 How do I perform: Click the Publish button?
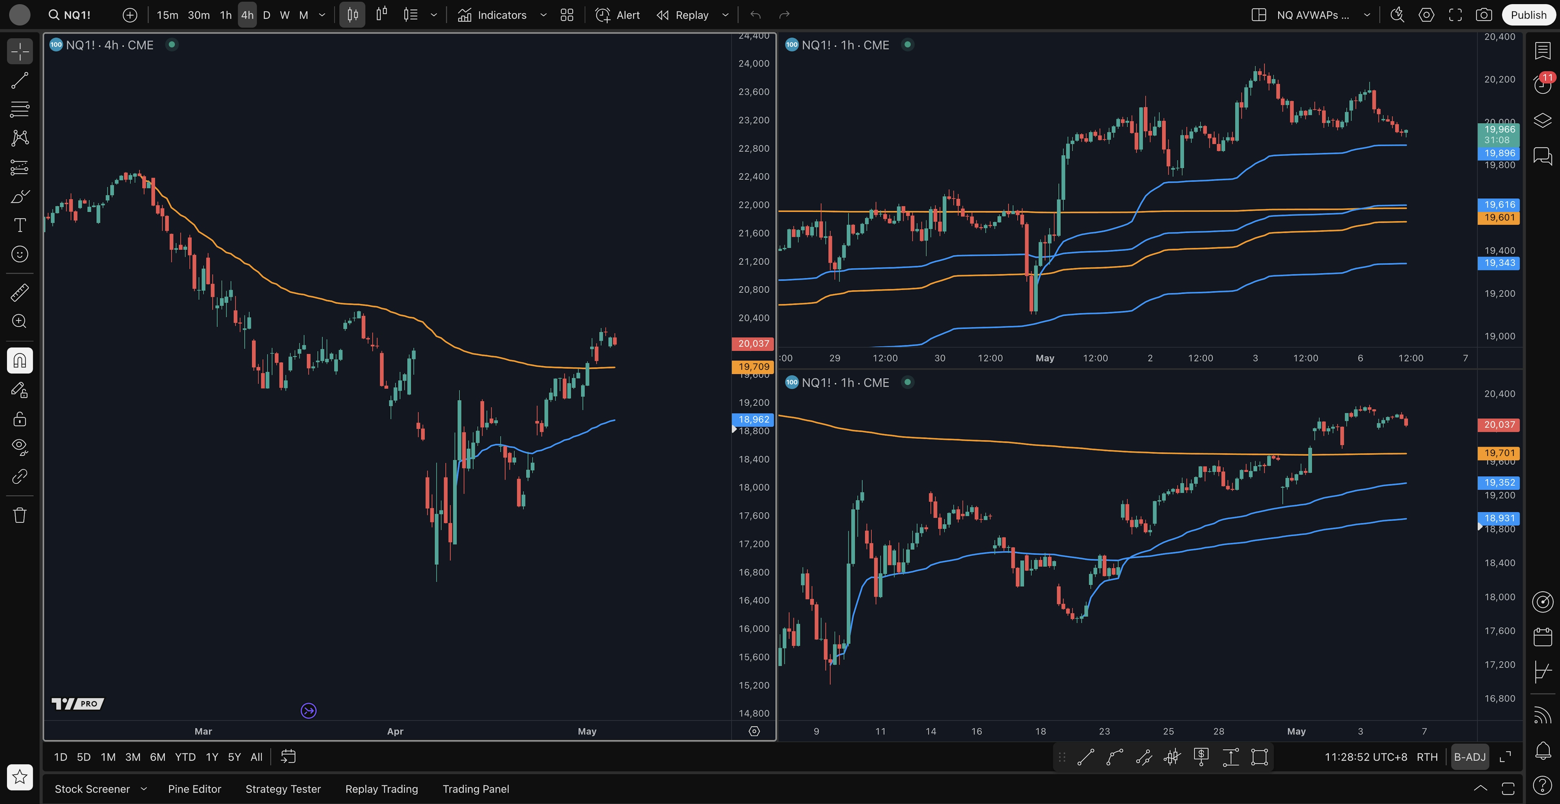pyautogui.click(x=1528, y=15)
